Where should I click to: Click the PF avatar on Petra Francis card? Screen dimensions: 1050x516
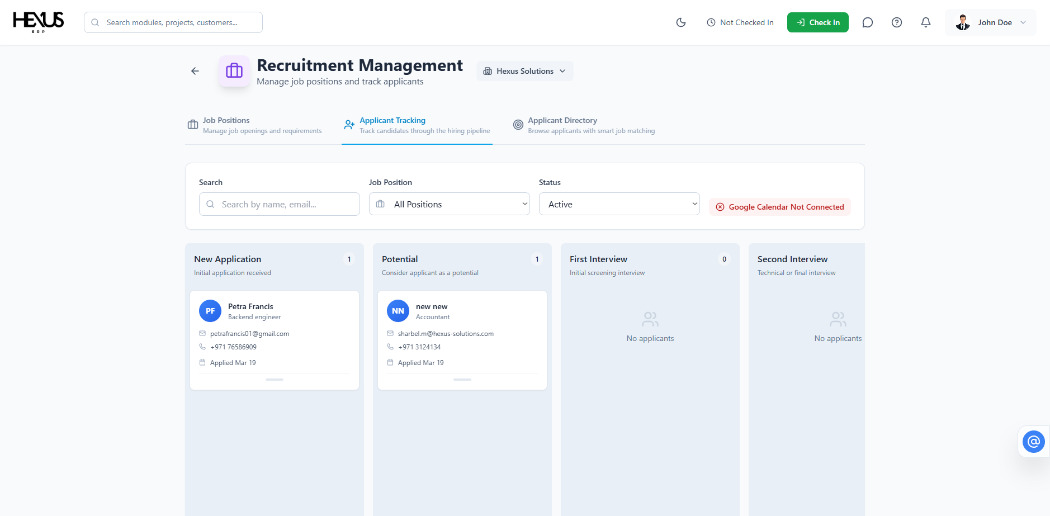coord(210,311)
